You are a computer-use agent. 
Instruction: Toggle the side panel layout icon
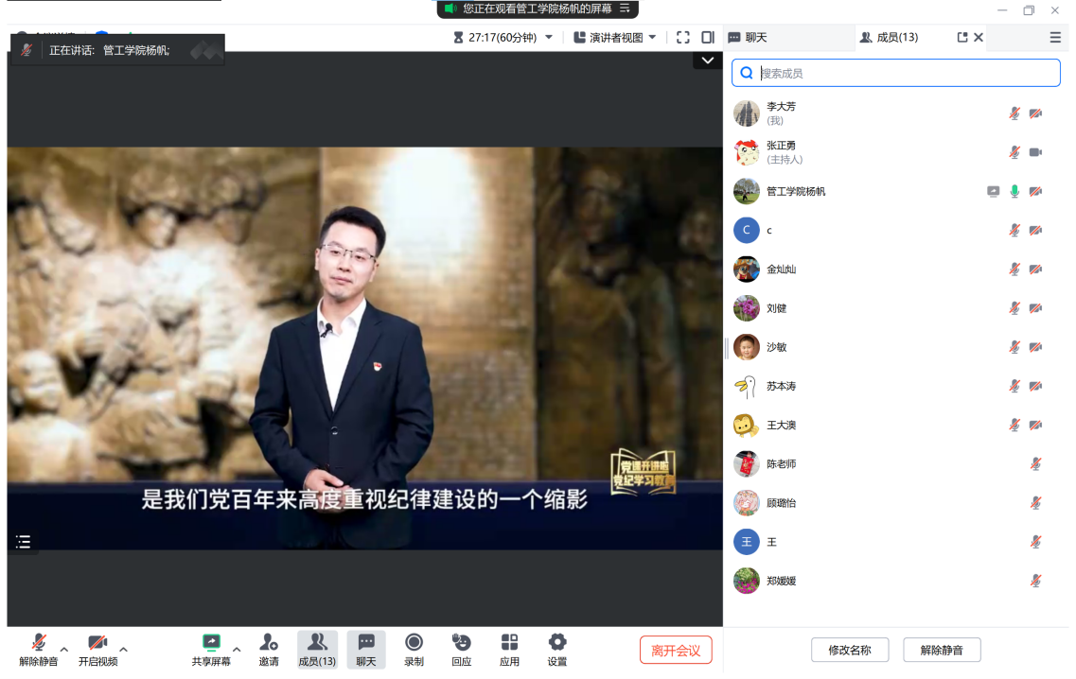pos(708,38)
